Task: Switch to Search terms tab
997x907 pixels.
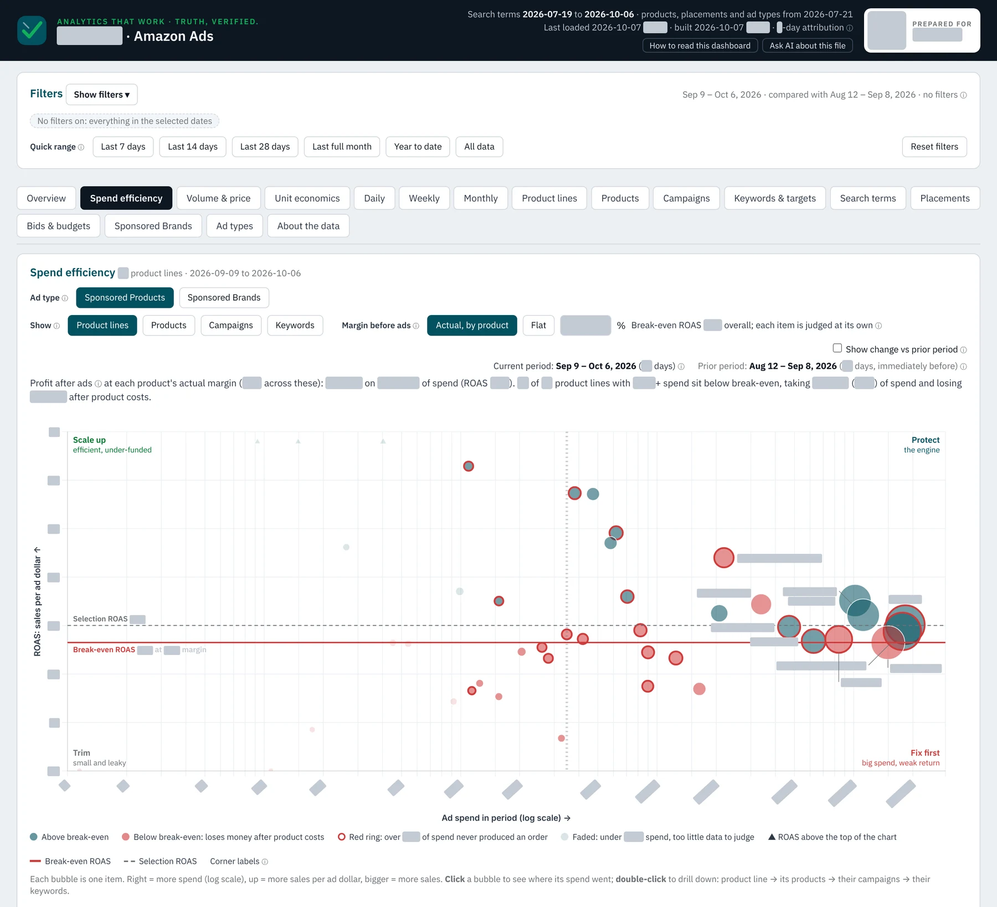Action: (867, 198)
